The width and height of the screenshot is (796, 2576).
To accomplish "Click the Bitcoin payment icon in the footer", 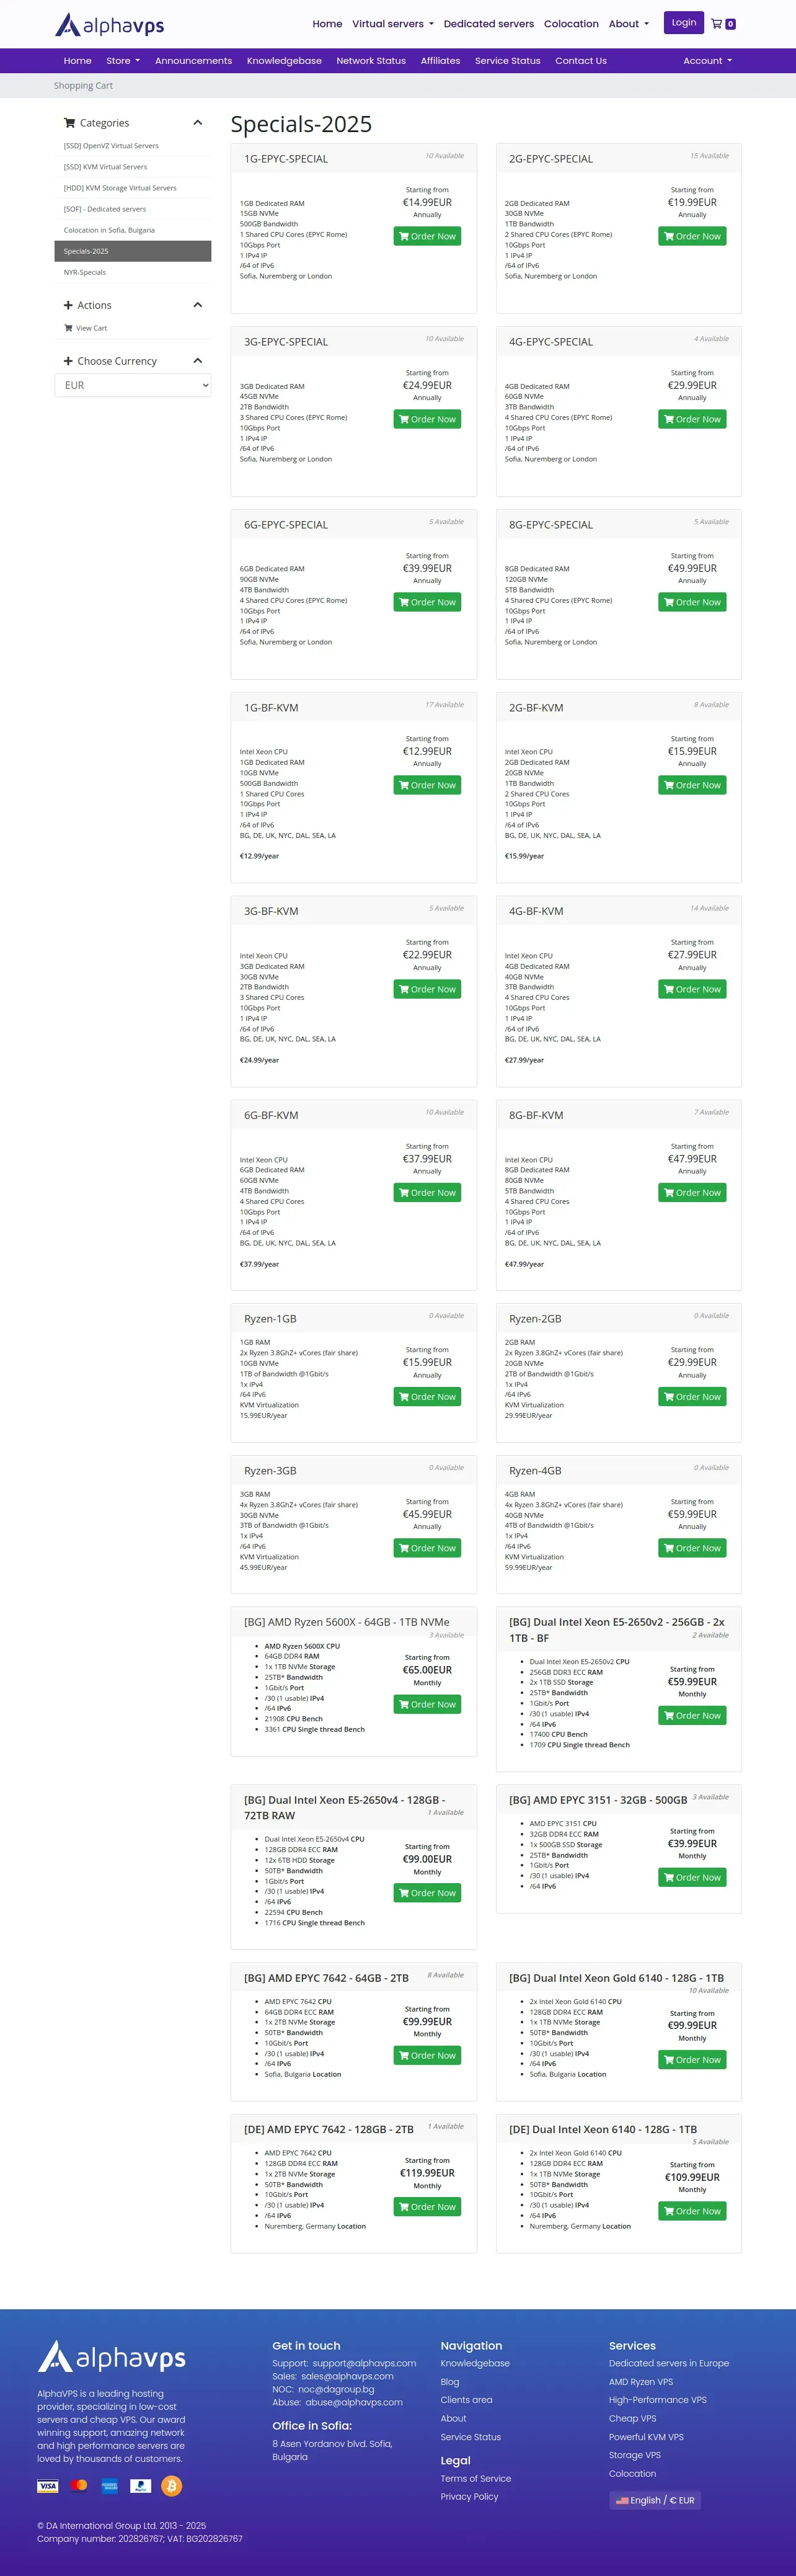I will [x=172, y=2485].
